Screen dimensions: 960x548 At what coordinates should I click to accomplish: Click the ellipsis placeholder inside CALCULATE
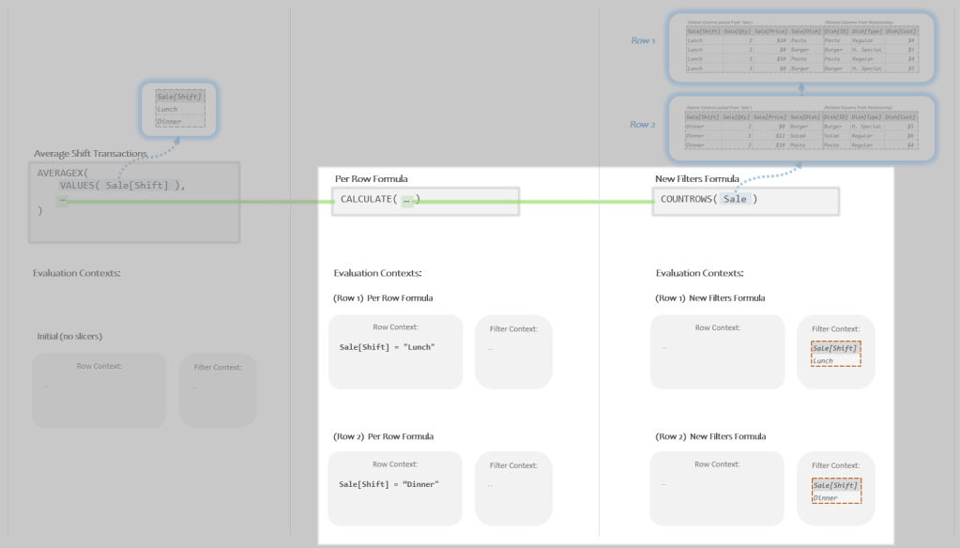pos(407,201)
